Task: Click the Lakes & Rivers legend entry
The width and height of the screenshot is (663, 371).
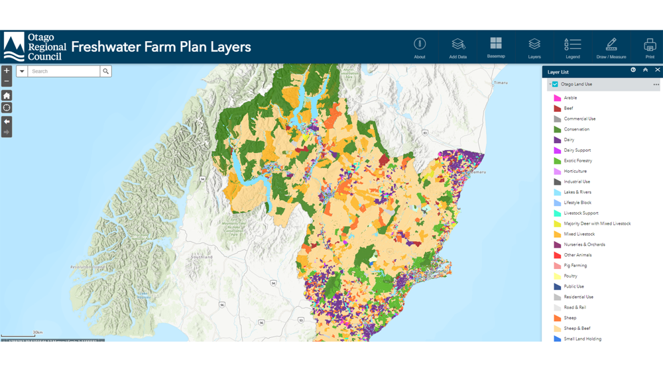Action: point(577,192)
